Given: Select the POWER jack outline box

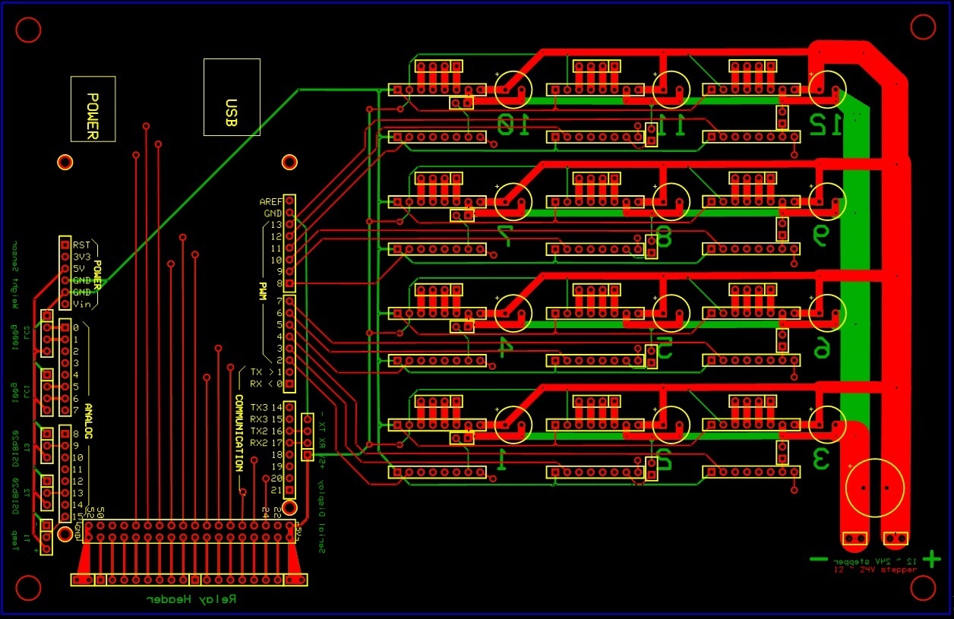Looking at the screenshot, I should point(93,109).
